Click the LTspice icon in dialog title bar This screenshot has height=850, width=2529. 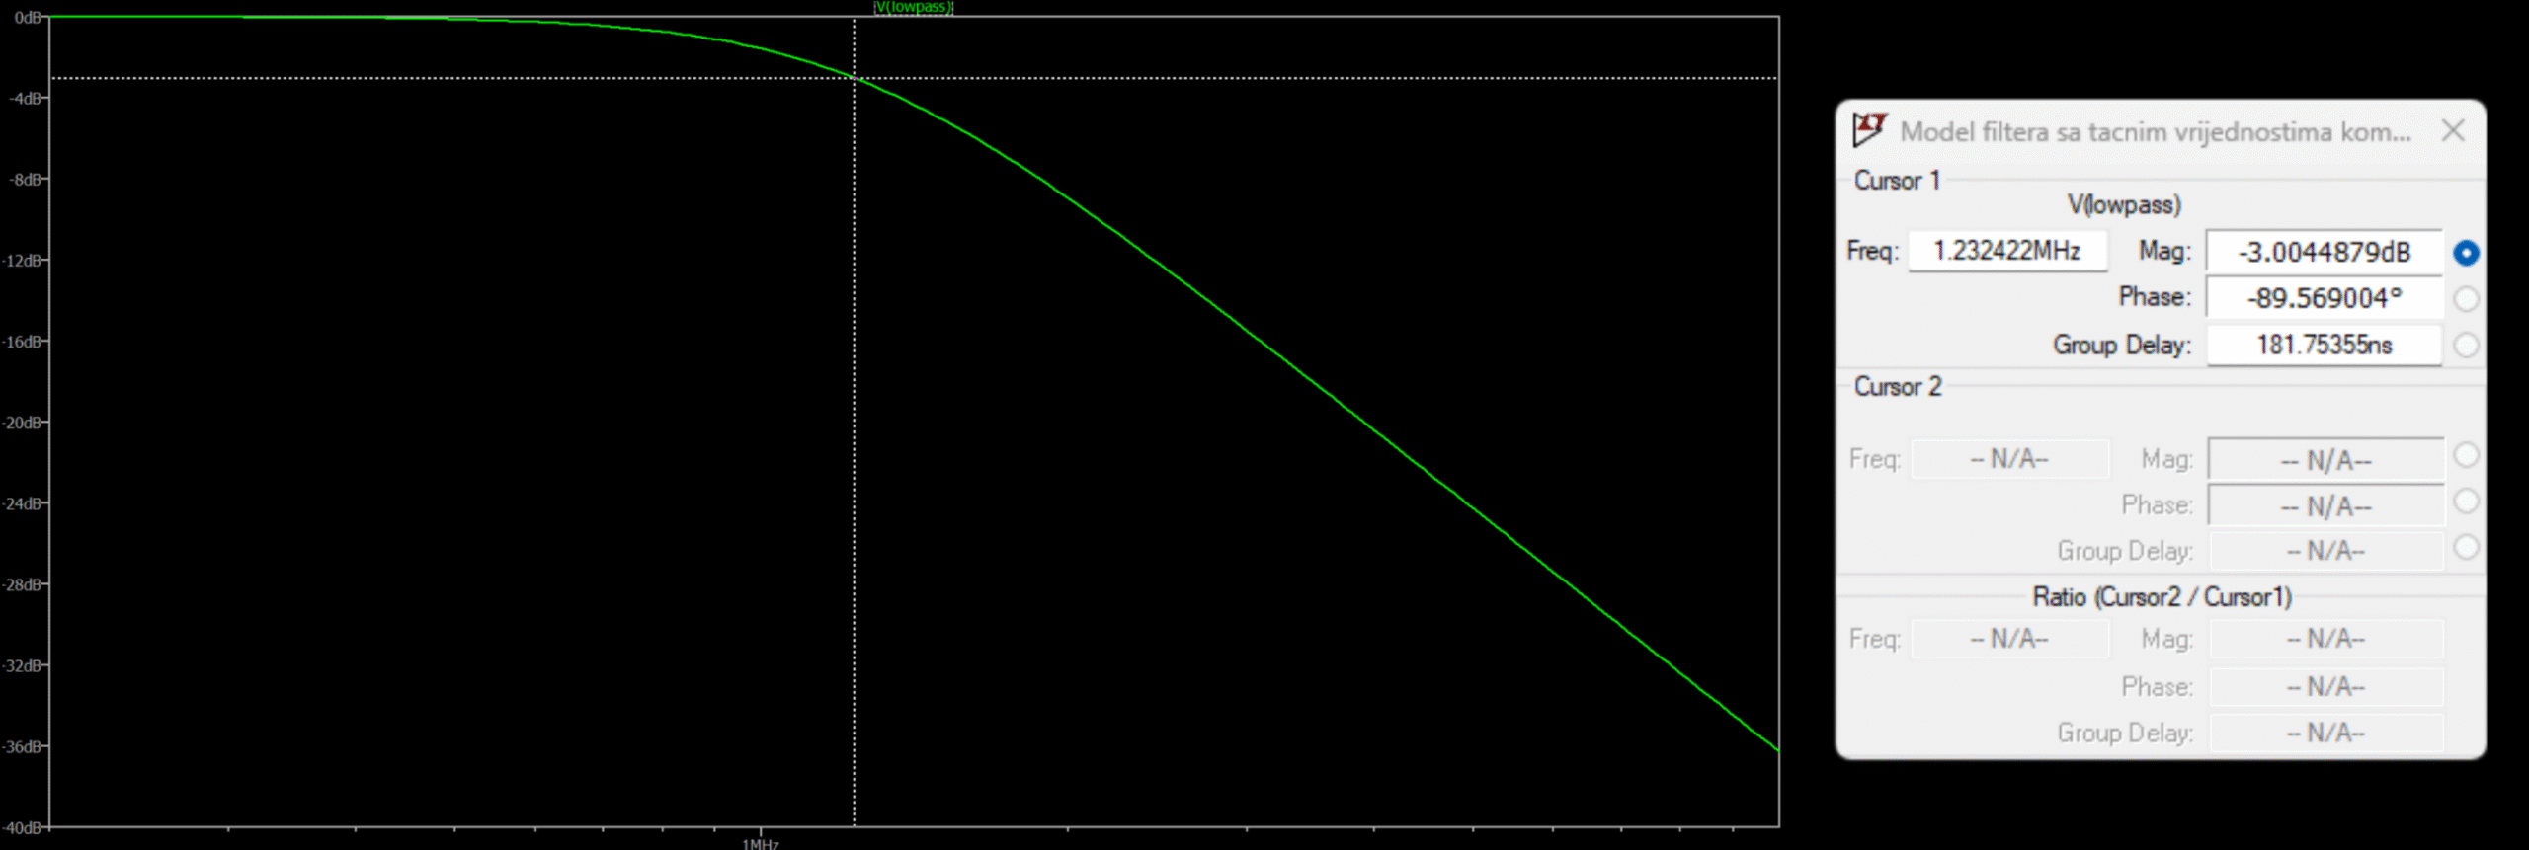[1869, 129]
